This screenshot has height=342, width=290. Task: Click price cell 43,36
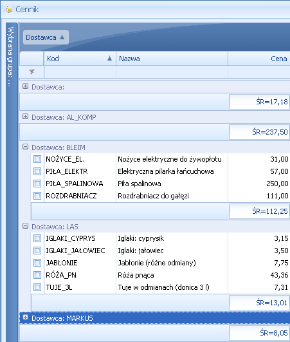click(x=259, y=275)
